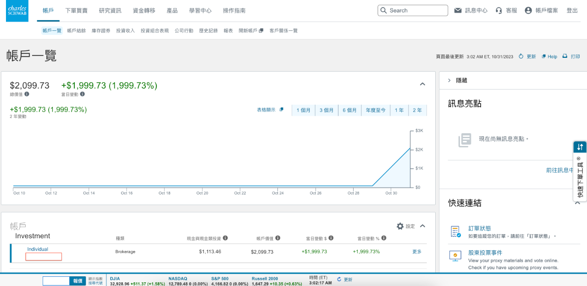Go to 報表 sub-tab

coord(228,31)
